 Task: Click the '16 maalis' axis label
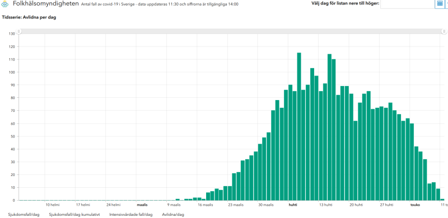[206, 205]
